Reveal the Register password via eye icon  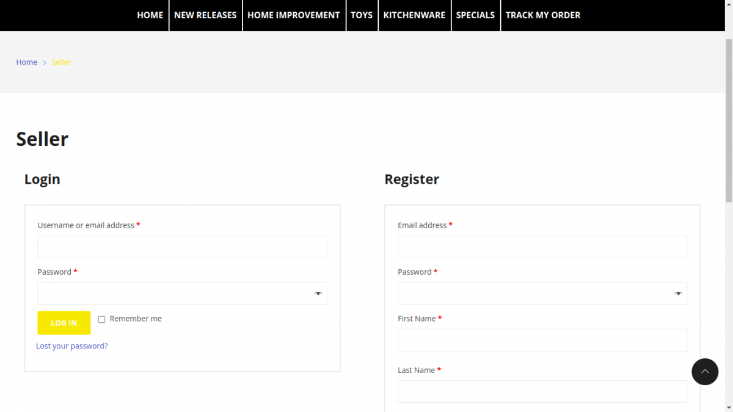point(679,294)
